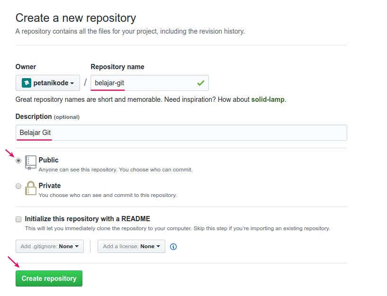Click the green checkmark in the repository name field

(201, 82)
